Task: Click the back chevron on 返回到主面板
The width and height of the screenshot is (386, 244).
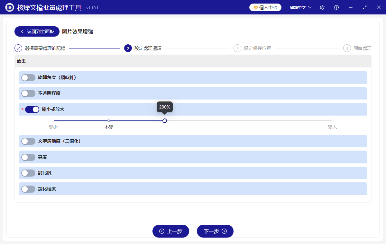Action: pyautogui.click(x=22, y=31)
